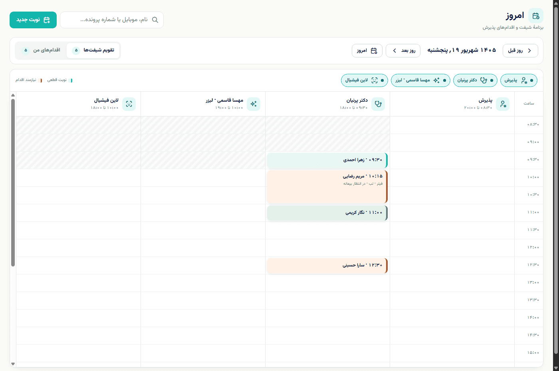Screen dimensions: 559x371
Task: Click the sparkle icon in مهسا قاسمی column header
Action: tap(254, 104)
